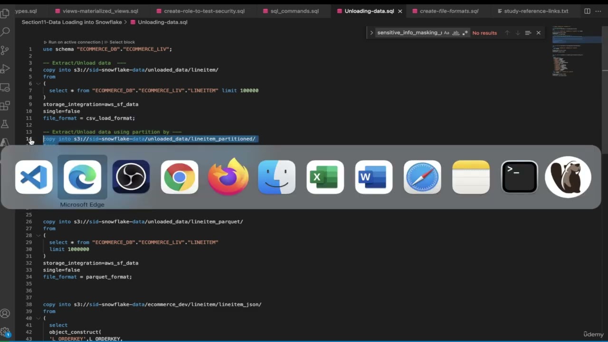Open the Source Control view
608x342 pixels.
tap(5, 50)
